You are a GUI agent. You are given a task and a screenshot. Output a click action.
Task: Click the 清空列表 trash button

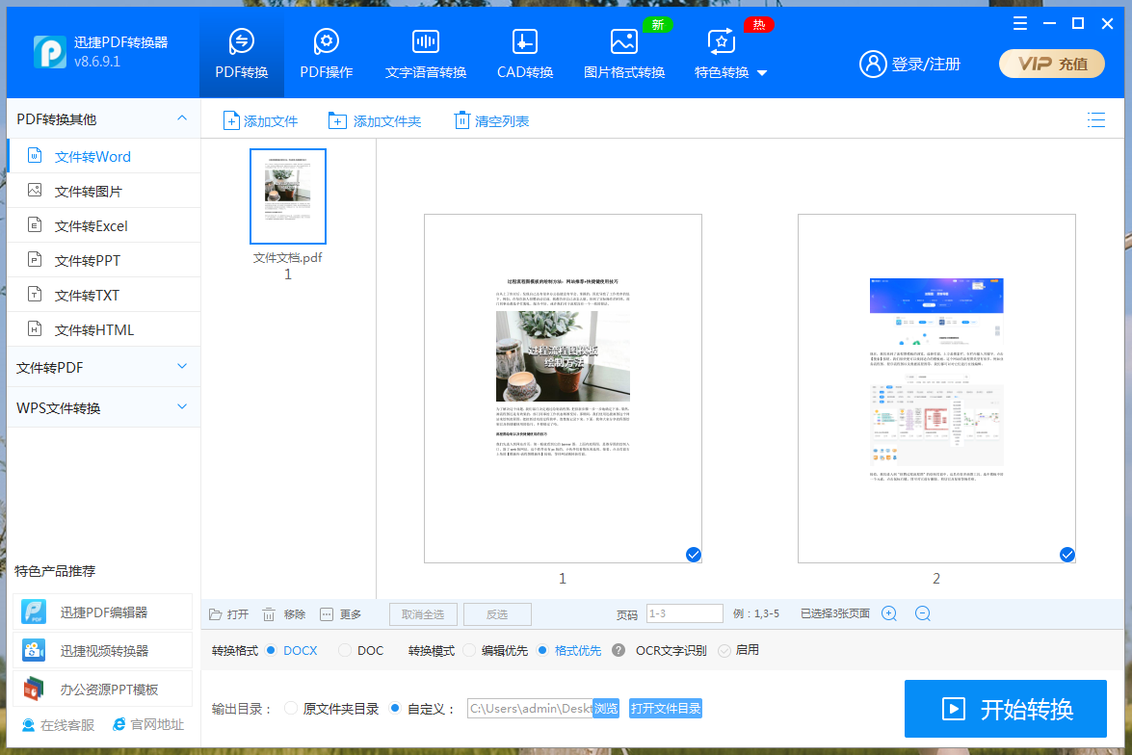(x=491, y=121)
